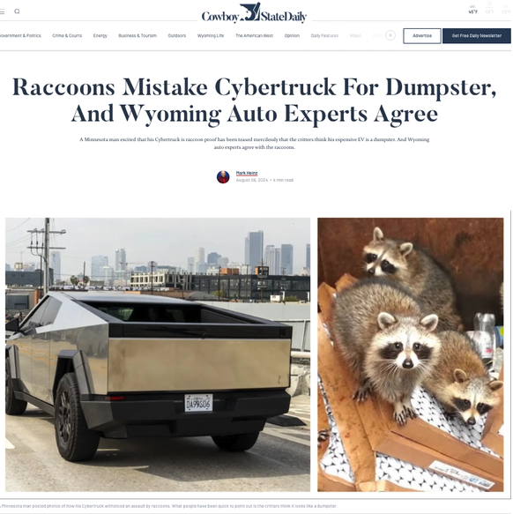The height and width of the screenshot is (514, 513).
Task: Click the Cybertruck photo
Action: click(158, 354)
